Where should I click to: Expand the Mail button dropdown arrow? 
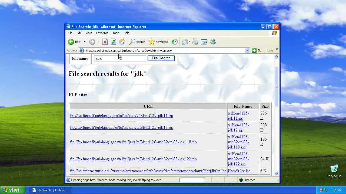189,42
